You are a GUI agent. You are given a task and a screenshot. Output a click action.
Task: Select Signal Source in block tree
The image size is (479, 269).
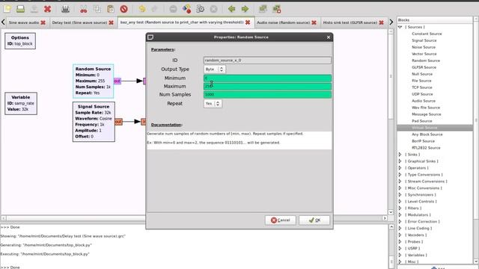424,40
